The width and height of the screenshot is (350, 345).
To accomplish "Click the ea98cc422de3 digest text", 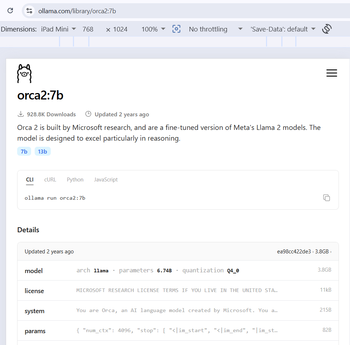I will [x=294, y=252].
